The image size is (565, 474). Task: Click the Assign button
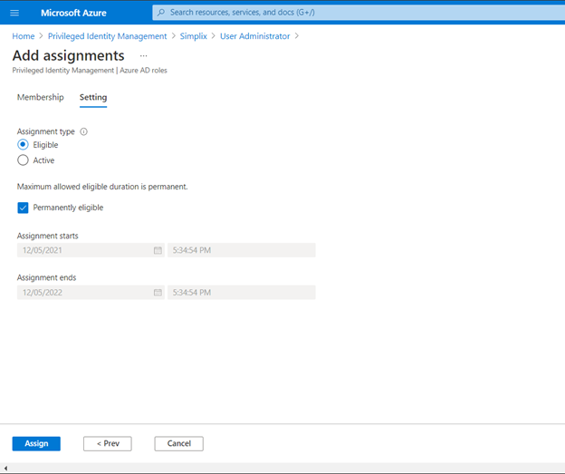[36, 444]
